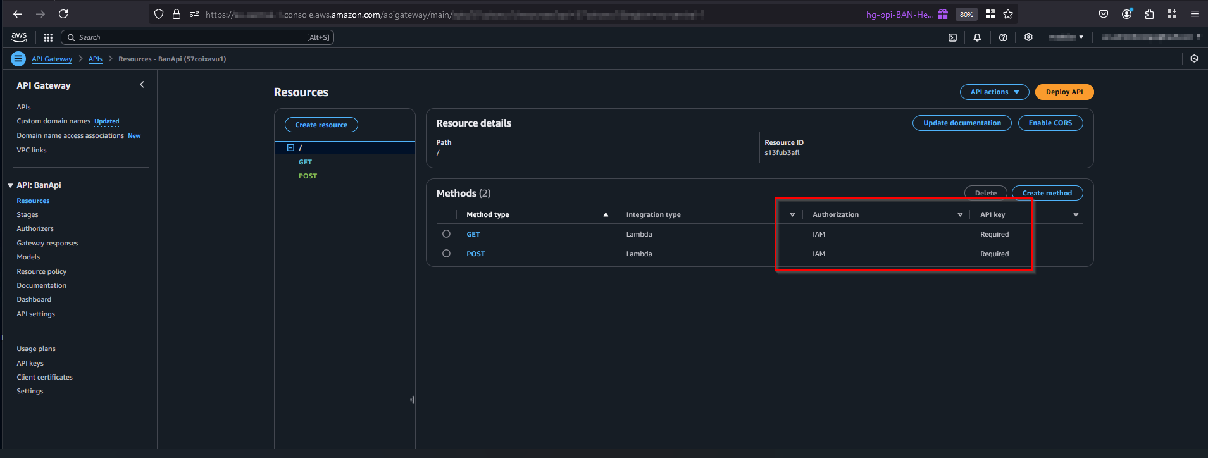Open Usage plans in the sidebar
Viewport: 1208px width, 458px height.
coord(36,349)
